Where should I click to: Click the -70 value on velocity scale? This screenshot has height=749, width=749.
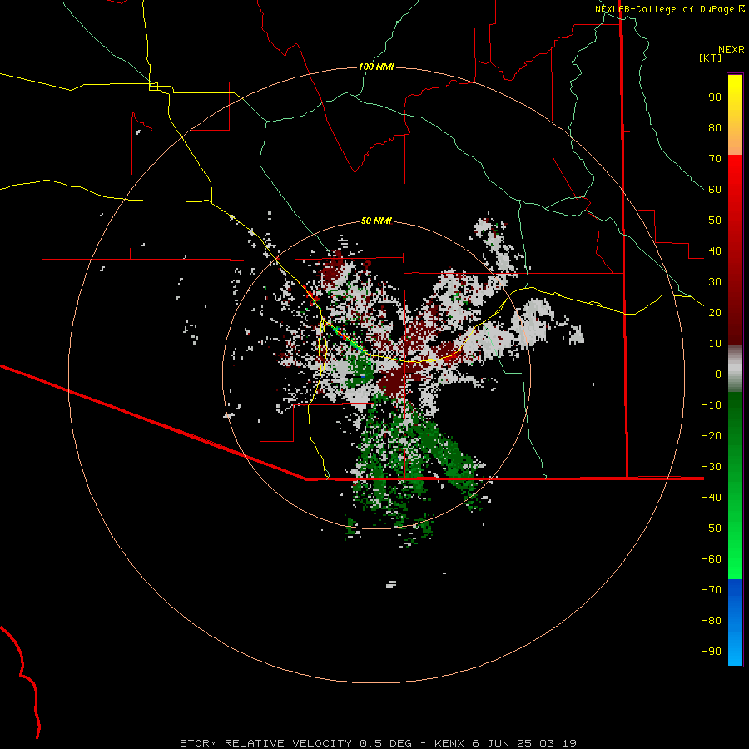712,590
